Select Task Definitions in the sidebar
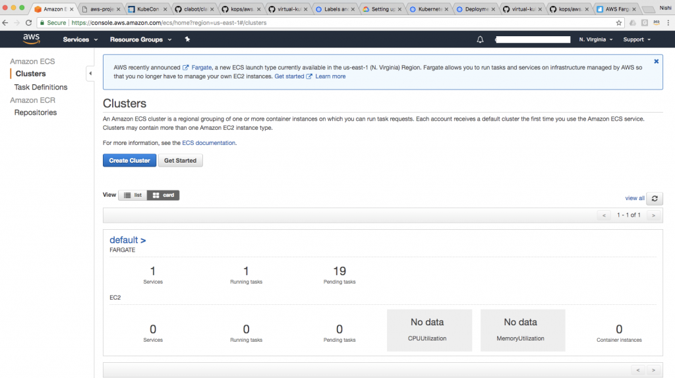675x378 pixels. [41, 87]
